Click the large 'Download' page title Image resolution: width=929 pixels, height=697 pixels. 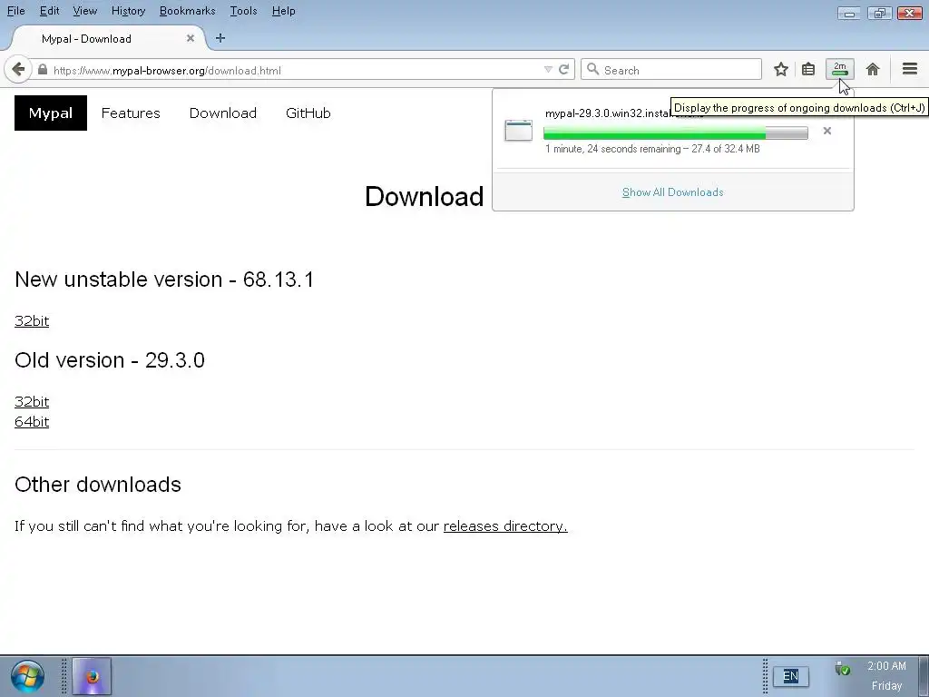click(425, 196)
